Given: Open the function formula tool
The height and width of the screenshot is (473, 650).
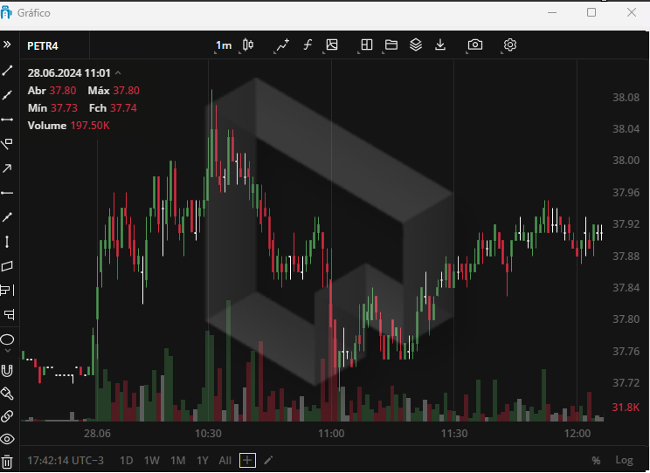Looking at the screenshot, I should click(308, 45).
